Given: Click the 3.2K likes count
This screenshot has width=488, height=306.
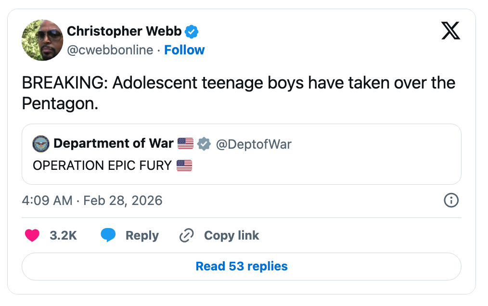Looking at the screenshot, I should click(63, 235).
